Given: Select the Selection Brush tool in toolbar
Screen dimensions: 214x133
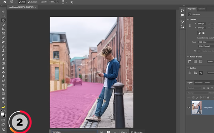Looking at the screenshot, I should click(3, 20).
